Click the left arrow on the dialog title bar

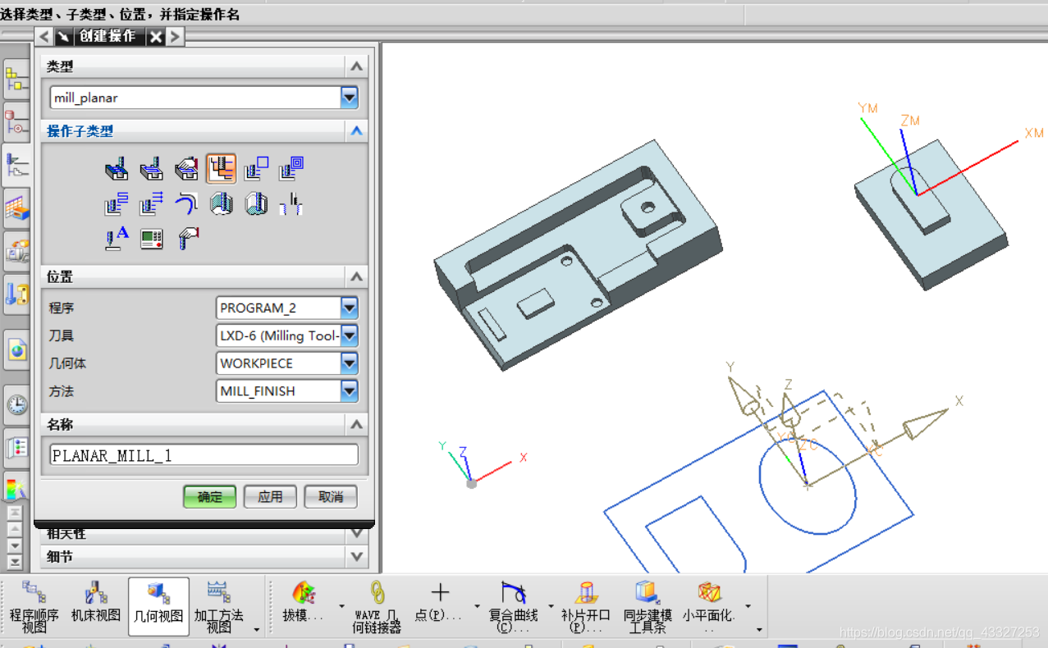(x=44, y=37)
